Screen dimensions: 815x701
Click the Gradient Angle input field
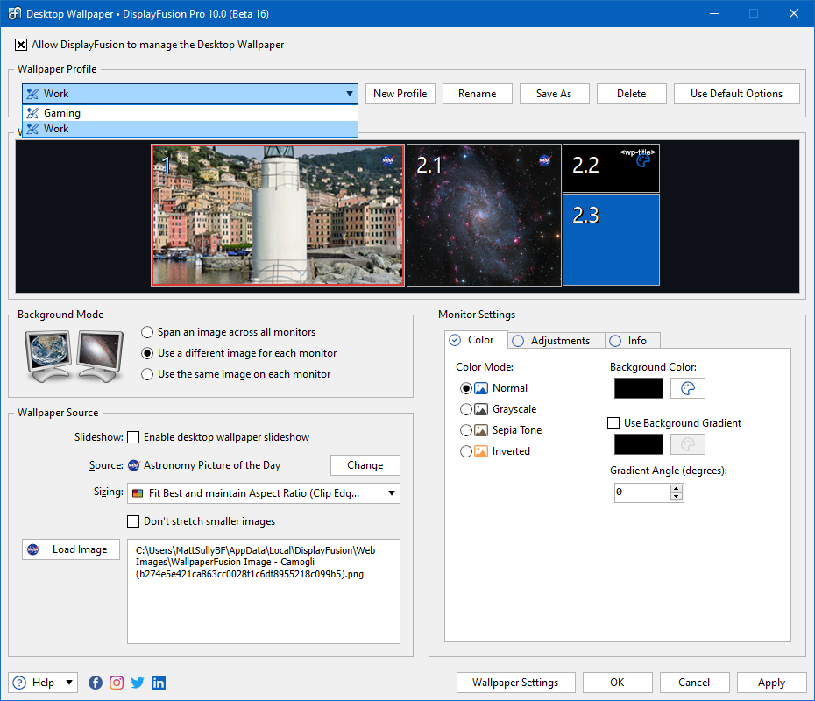pos(642,492)
